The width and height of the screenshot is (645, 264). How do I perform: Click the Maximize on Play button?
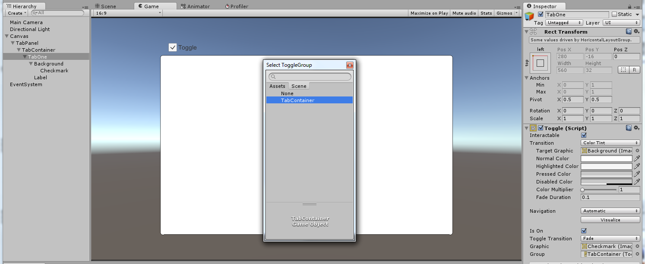pyautogui.click(x=429, y=13)
